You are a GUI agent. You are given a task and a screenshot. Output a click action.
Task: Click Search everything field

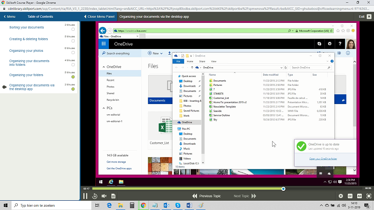120,53
